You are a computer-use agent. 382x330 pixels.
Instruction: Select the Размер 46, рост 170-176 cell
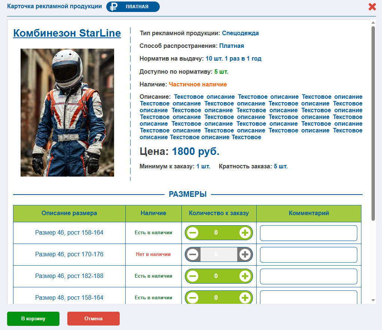[69, 254]
